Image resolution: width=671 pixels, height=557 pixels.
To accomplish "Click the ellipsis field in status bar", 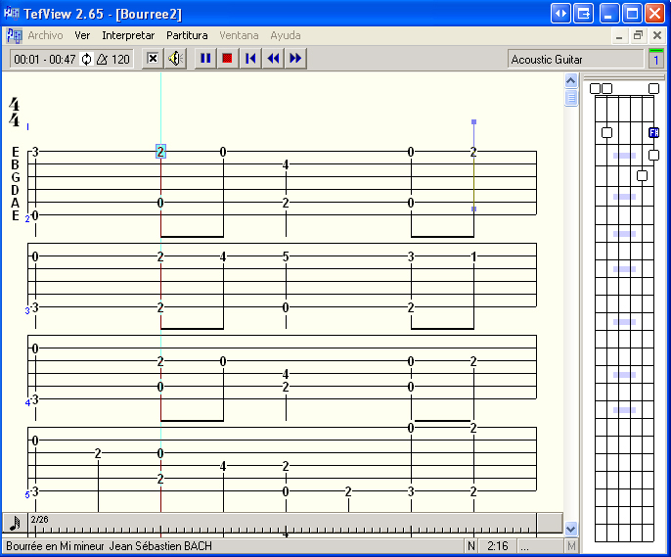I will [x=540, y=546].
